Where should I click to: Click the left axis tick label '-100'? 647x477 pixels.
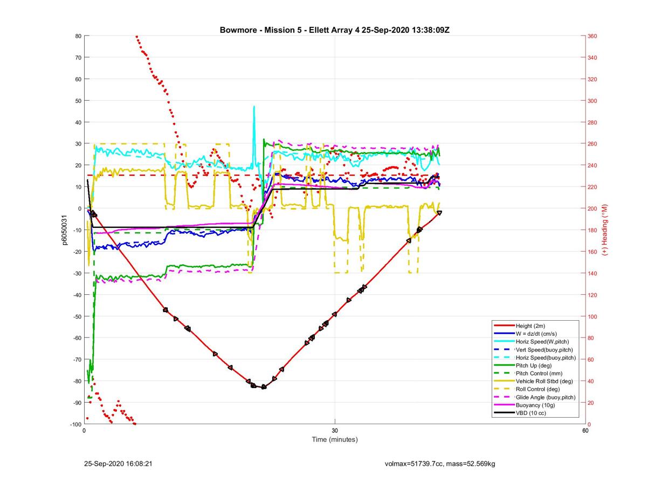[x=75, y=424]
